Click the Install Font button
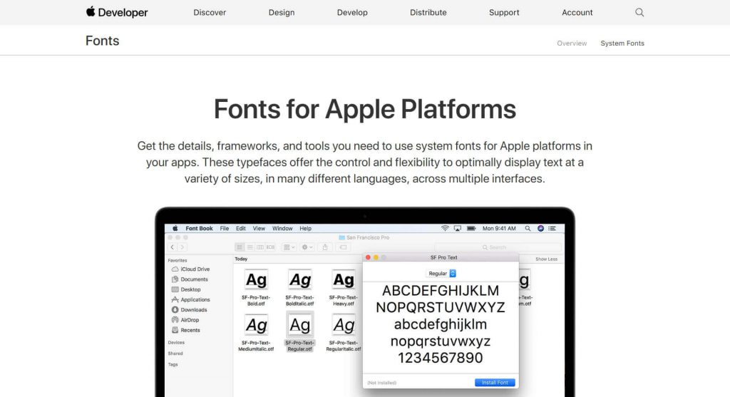This screenshot has height=397, width=730. click(x=495, y=383)
